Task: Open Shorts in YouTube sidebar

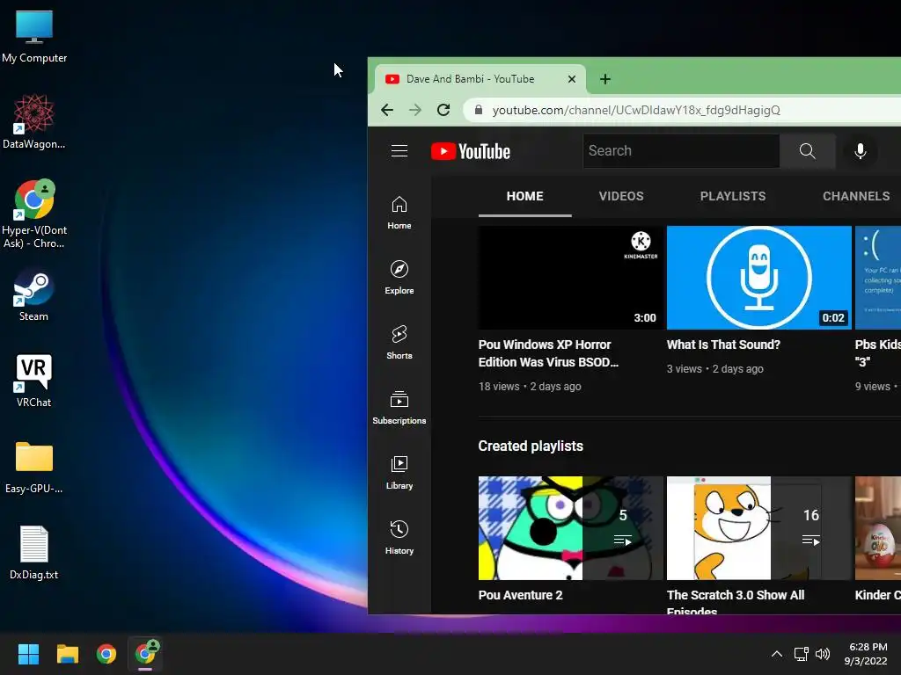Action: click(x=399, y=343)
